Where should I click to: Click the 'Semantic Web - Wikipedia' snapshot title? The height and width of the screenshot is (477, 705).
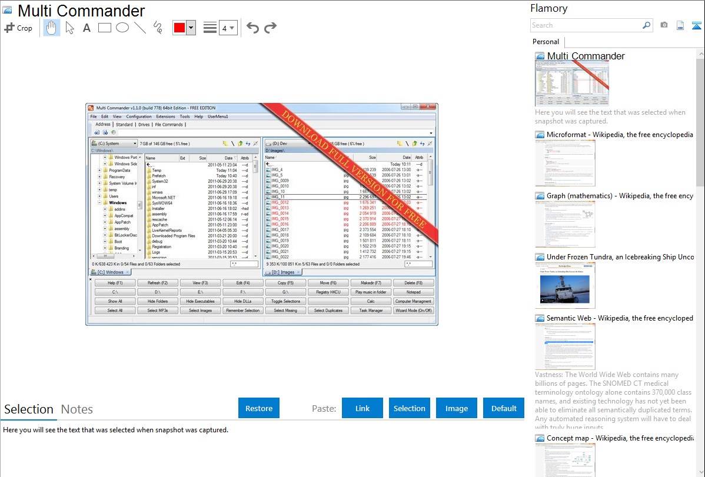click(x=620, y=318)
